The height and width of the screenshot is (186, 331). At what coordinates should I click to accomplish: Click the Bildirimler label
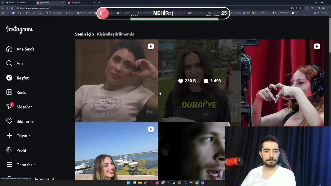pyautogui.click(x=26, y=121)
